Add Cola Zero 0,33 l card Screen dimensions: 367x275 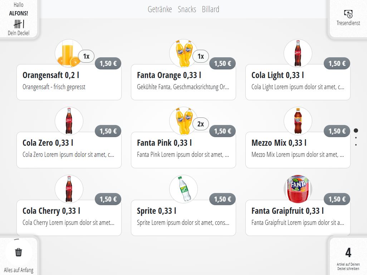click(x=69, y=150)
